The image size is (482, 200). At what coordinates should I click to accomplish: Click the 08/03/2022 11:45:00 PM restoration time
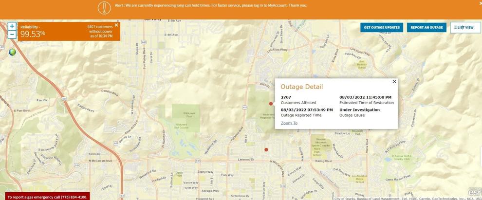tap(366, 97)
